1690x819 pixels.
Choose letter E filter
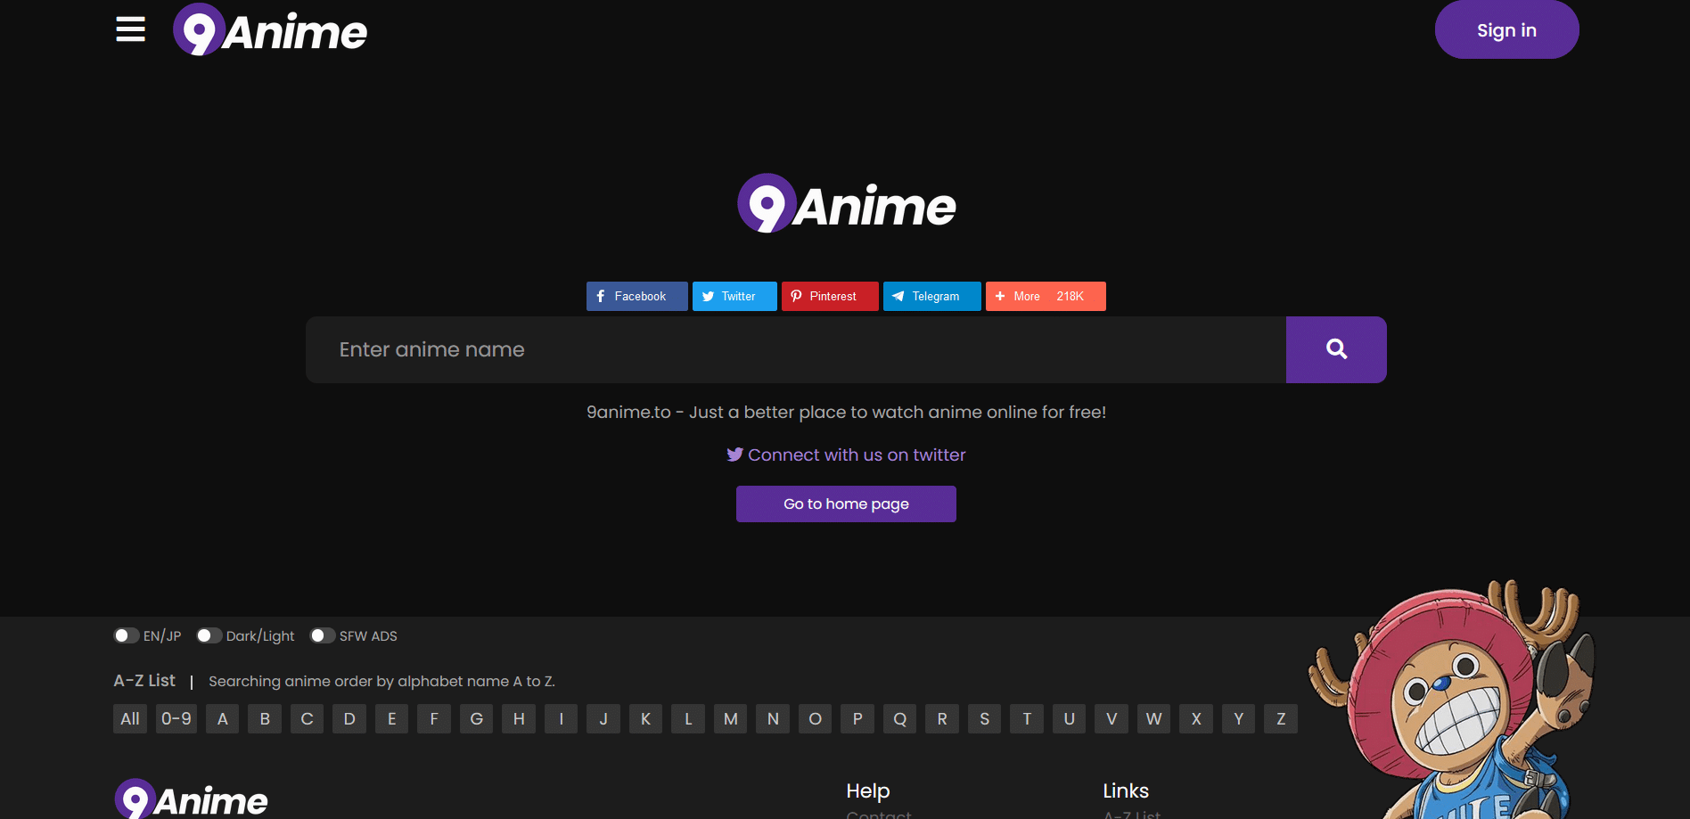point(392,718)
